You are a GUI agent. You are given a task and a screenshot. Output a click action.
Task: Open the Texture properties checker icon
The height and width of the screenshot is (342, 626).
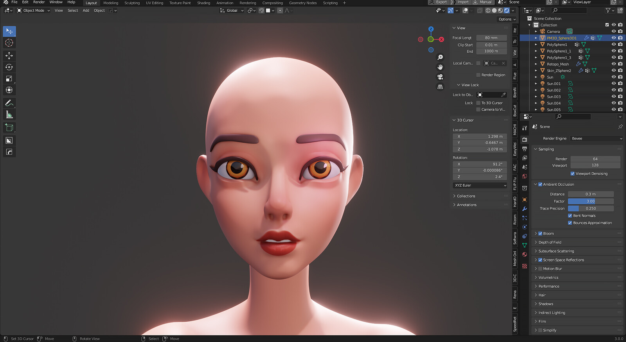[x=525, y=266]
